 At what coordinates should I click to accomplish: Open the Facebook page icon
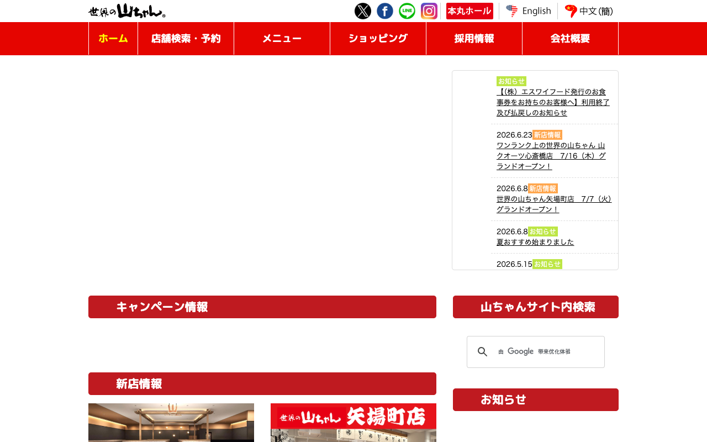385,11
